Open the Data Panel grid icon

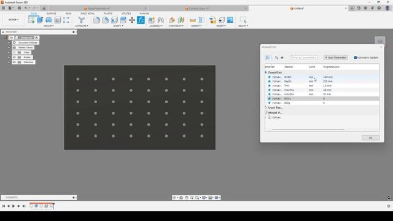click(x=3, y=8)
